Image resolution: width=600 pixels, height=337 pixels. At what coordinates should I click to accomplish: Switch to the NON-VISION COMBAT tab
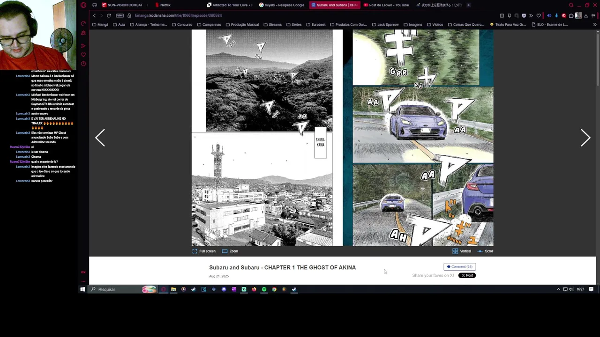[123, 5]
